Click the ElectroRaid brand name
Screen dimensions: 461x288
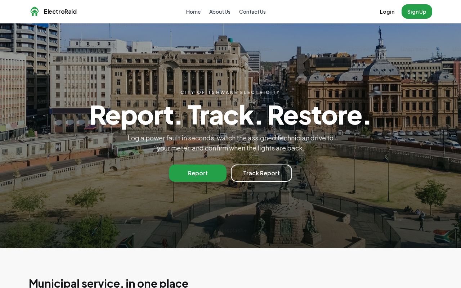tap(60, 12)
